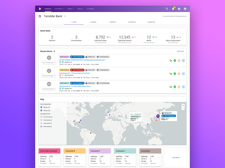
Task: Click the 9k severity badge on first alert
Action: (49, 58)
